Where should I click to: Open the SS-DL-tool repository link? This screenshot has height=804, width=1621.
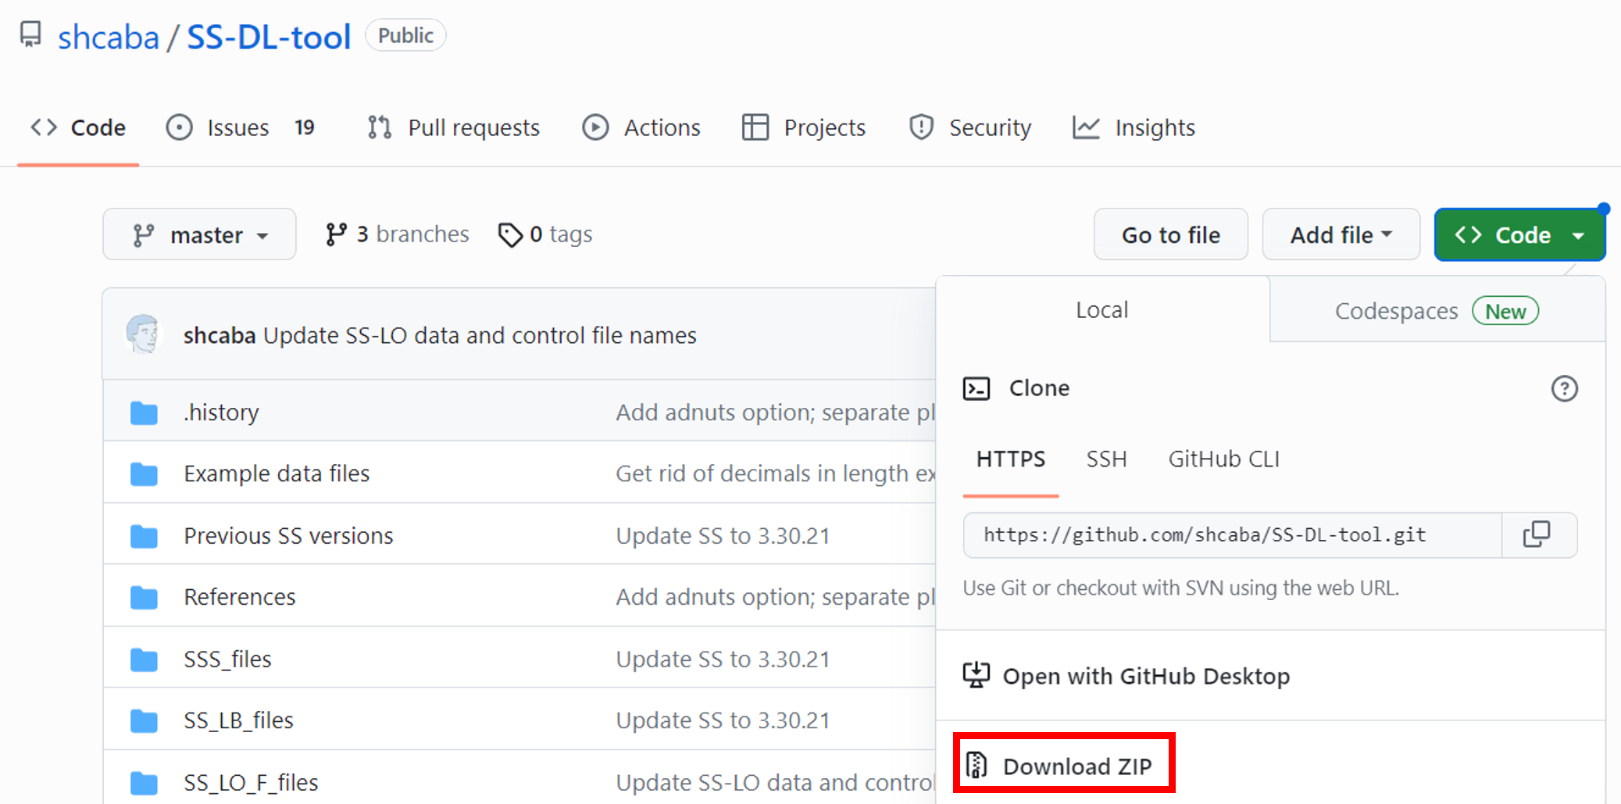point(269,37)
